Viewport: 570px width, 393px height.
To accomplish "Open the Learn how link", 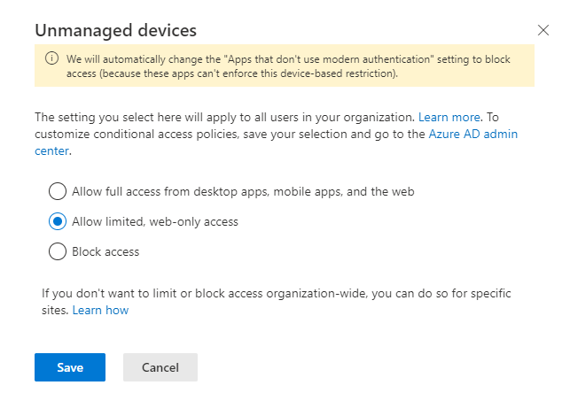I will coord(100,311).
